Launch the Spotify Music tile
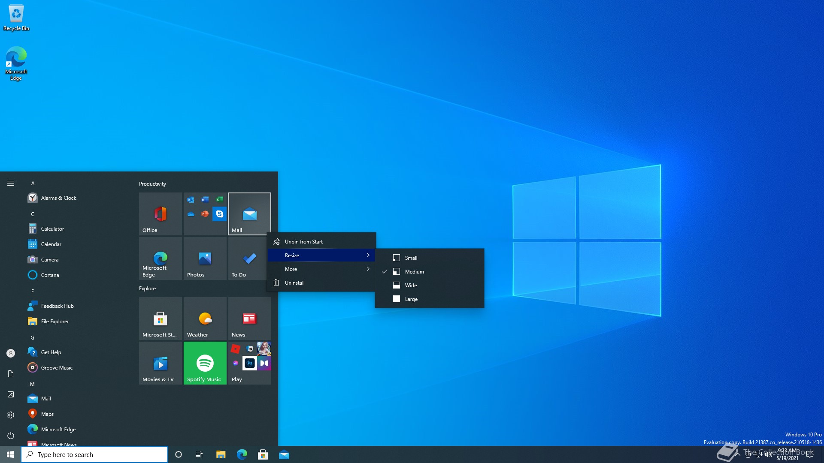This screenshot has height=463, width=824. coord(205,363)
